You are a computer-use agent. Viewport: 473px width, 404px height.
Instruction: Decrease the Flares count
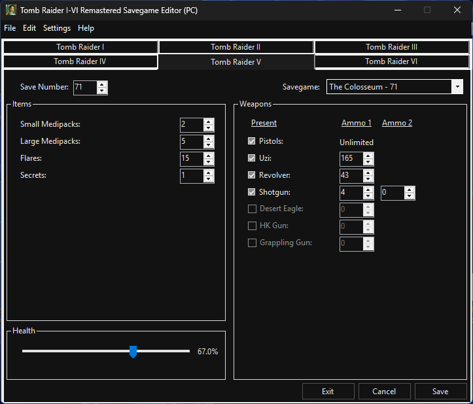(x=209, y=162)
